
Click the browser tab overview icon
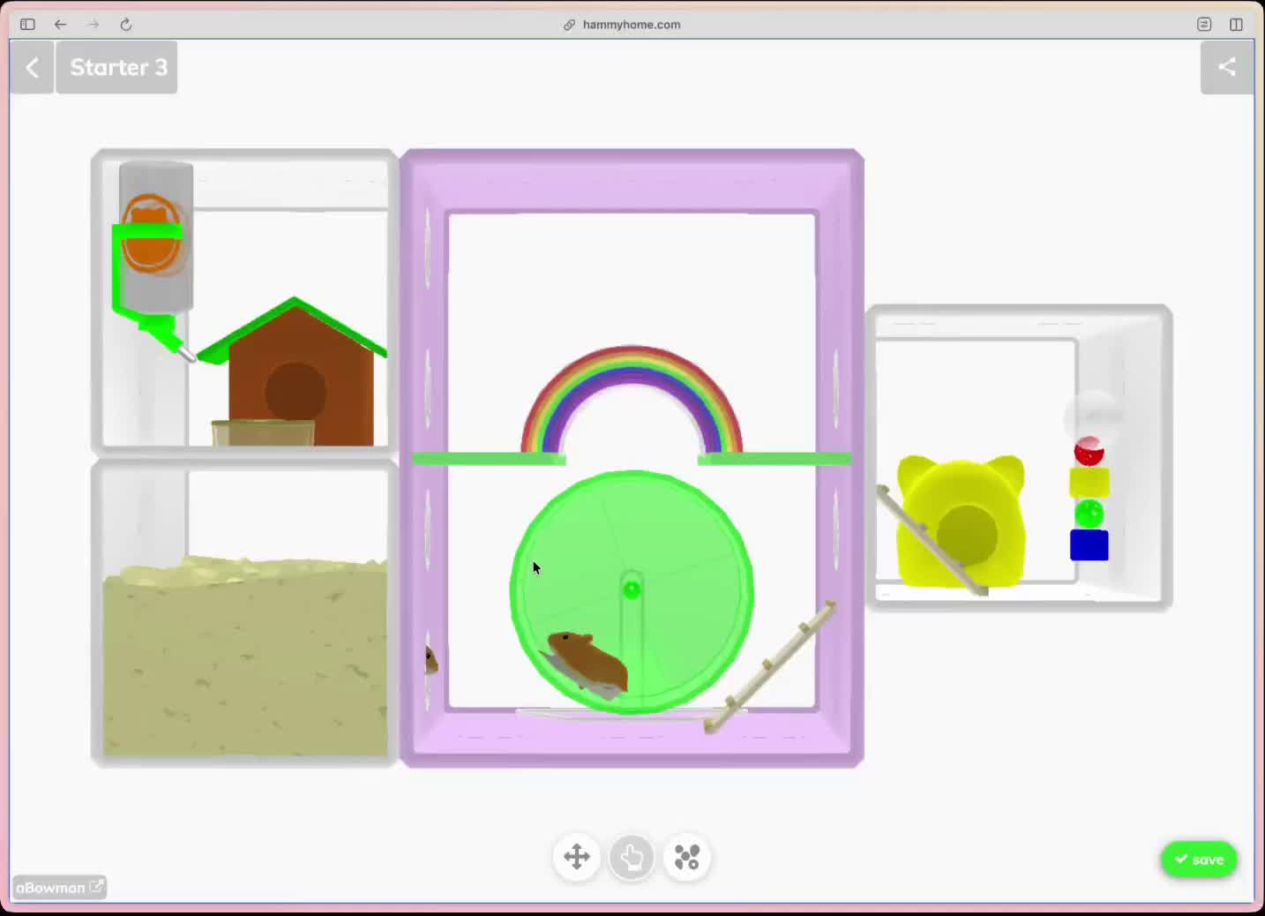point(1204,25)
